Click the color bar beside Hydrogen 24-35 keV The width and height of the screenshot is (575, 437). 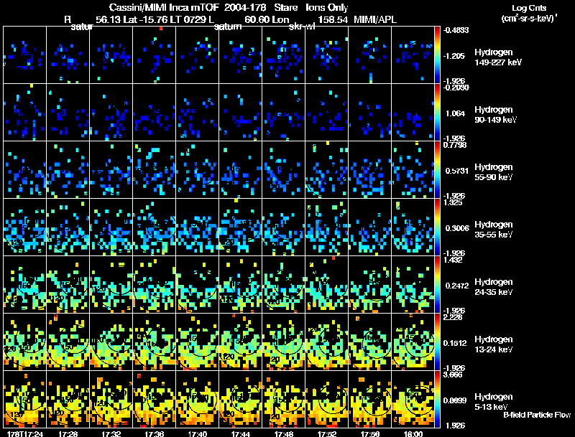[x=437, y=284]
